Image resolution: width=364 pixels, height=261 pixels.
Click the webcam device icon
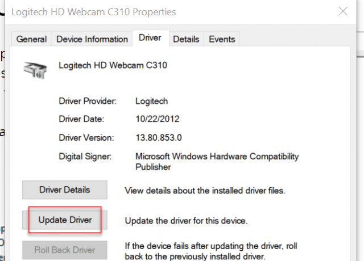(35, 70)
